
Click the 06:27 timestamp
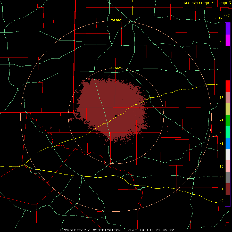click(168, 230)
